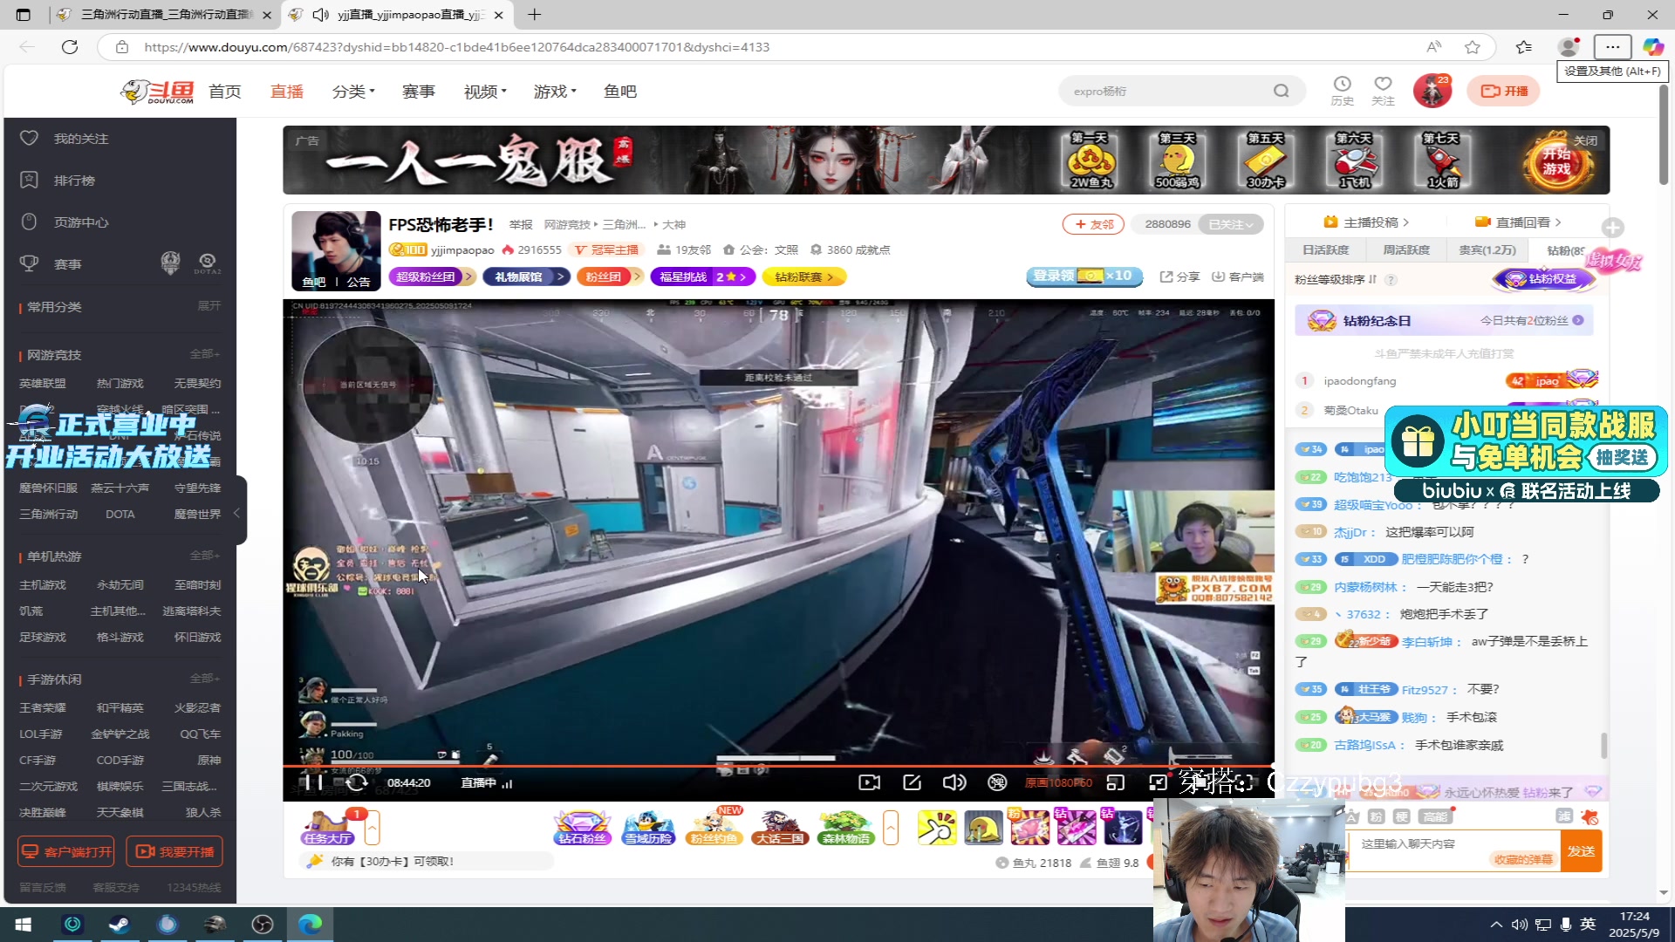The width and height of the screenshot is (1675, 942).
Task: Toggle 粉丝等级排序 sort order
Action: coord(1335,279)
